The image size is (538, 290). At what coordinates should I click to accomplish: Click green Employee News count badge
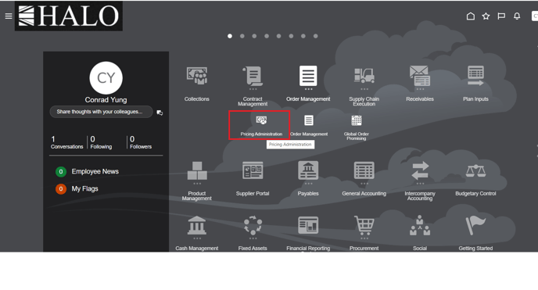click(61, 171)
